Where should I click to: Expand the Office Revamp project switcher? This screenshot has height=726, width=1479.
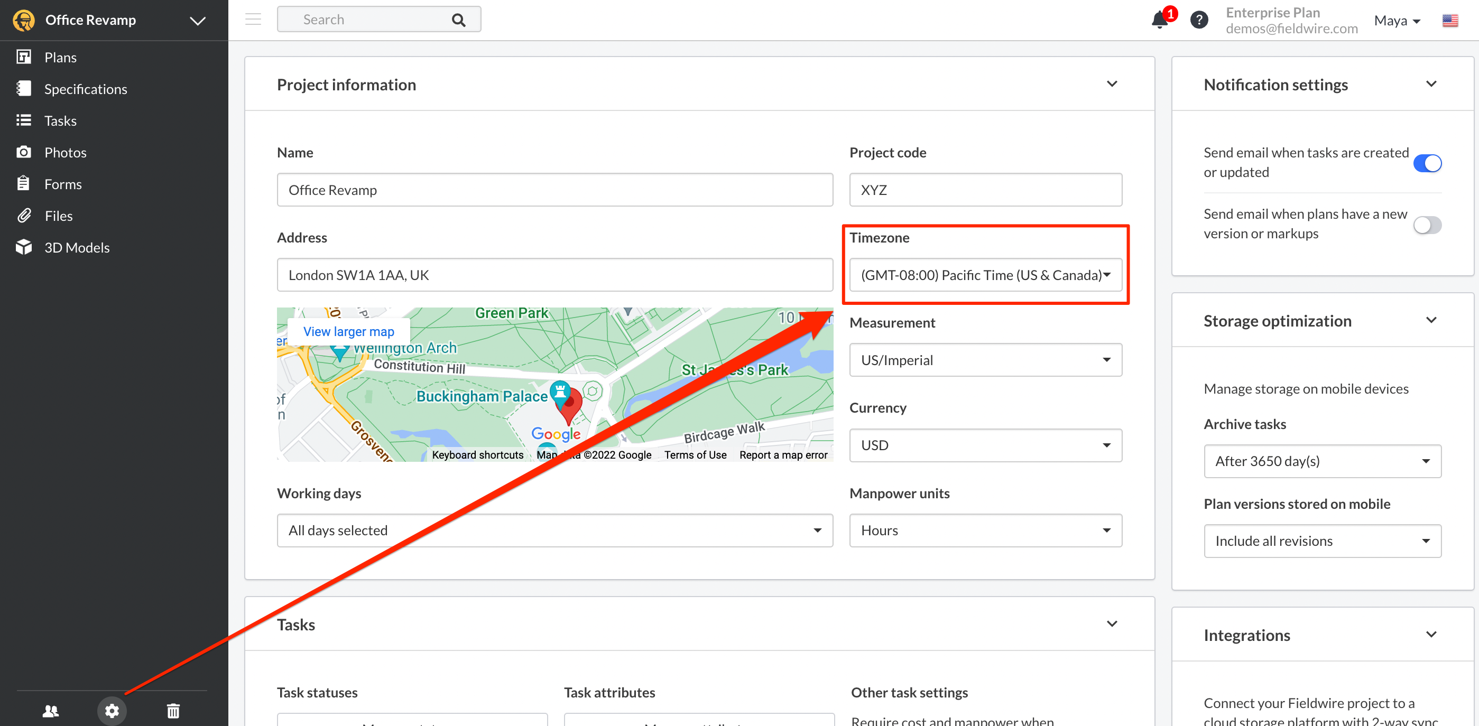click(x=198, y=21)
